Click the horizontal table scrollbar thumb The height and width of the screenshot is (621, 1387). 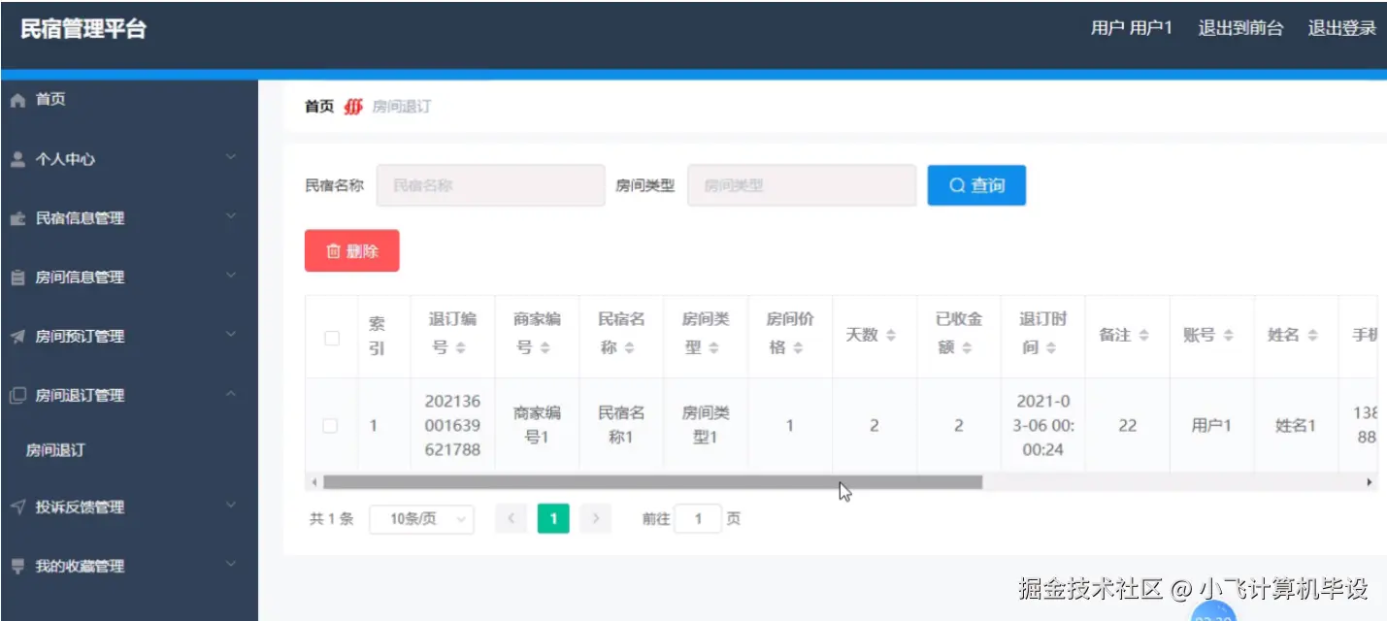coord(652,482)
